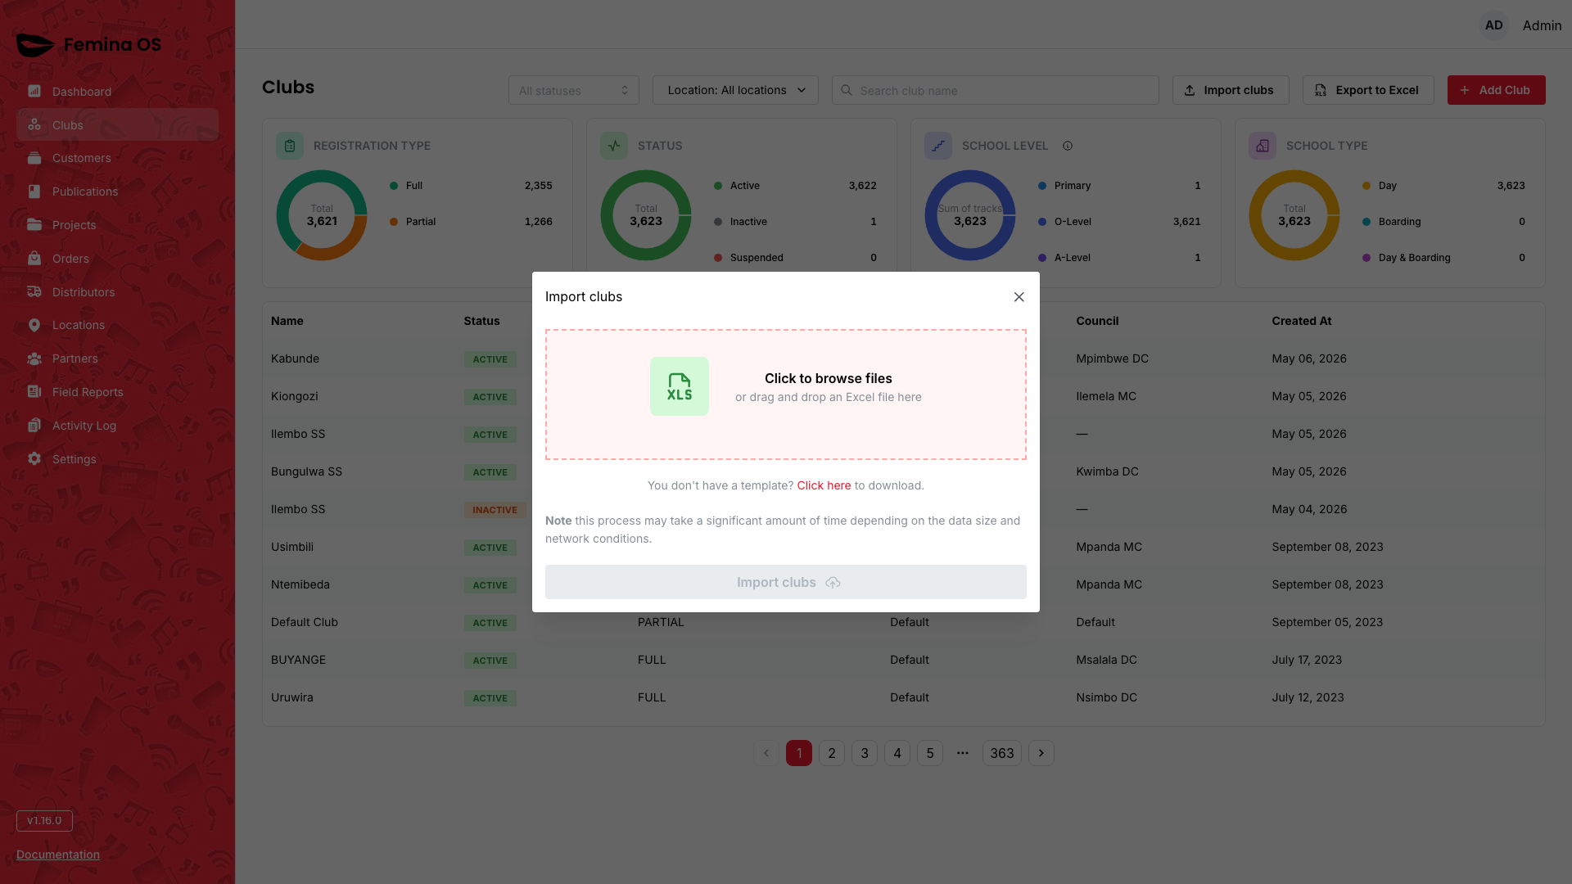Viewport: 1572px width, 884px height.
Task: Go to page 5
Action: tap(930, 753)
